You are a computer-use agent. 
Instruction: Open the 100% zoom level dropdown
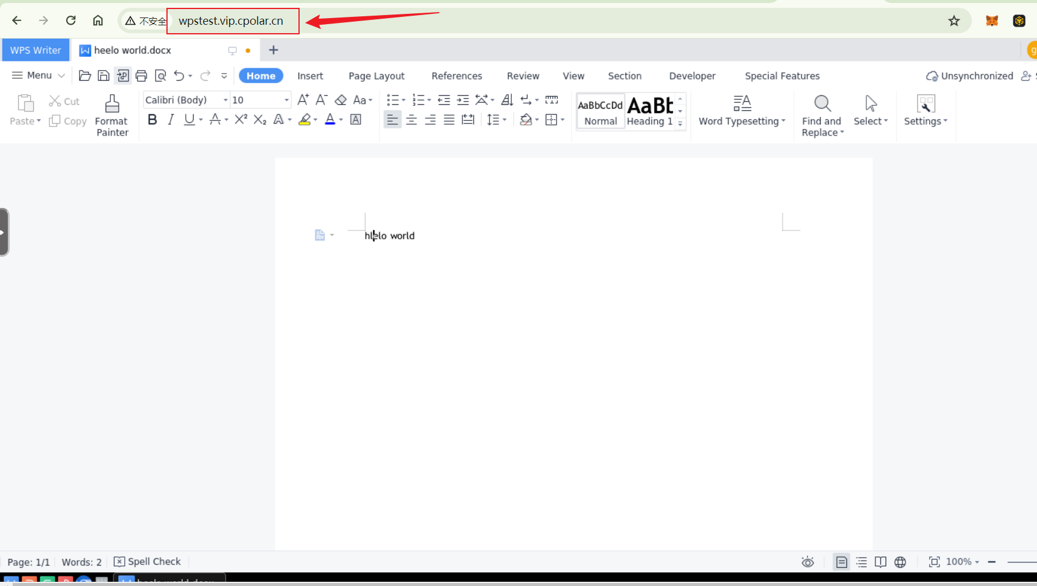(x=962, y=562)
